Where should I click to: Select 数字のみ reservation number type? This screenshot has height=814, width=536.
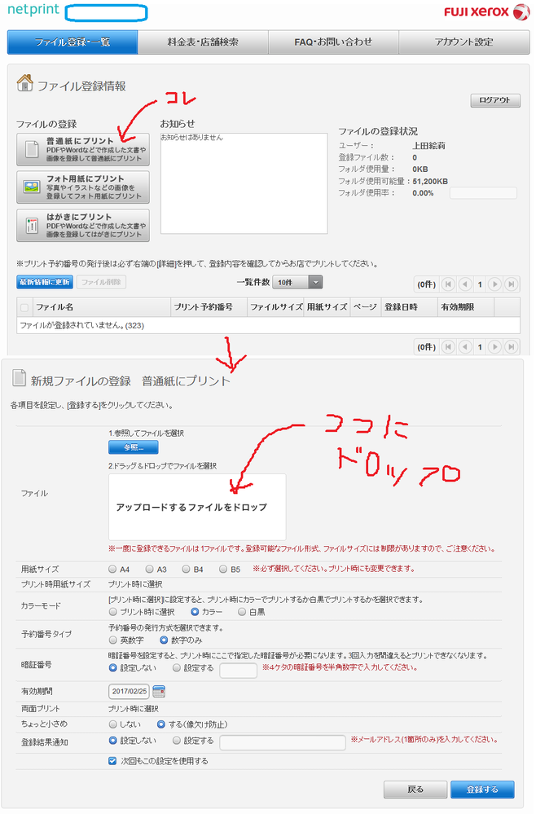164,640
